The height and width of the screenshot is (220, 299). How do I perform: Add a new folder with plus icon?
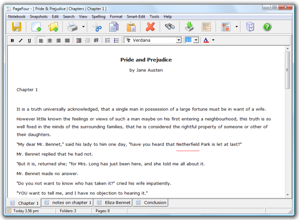point(53,27)
